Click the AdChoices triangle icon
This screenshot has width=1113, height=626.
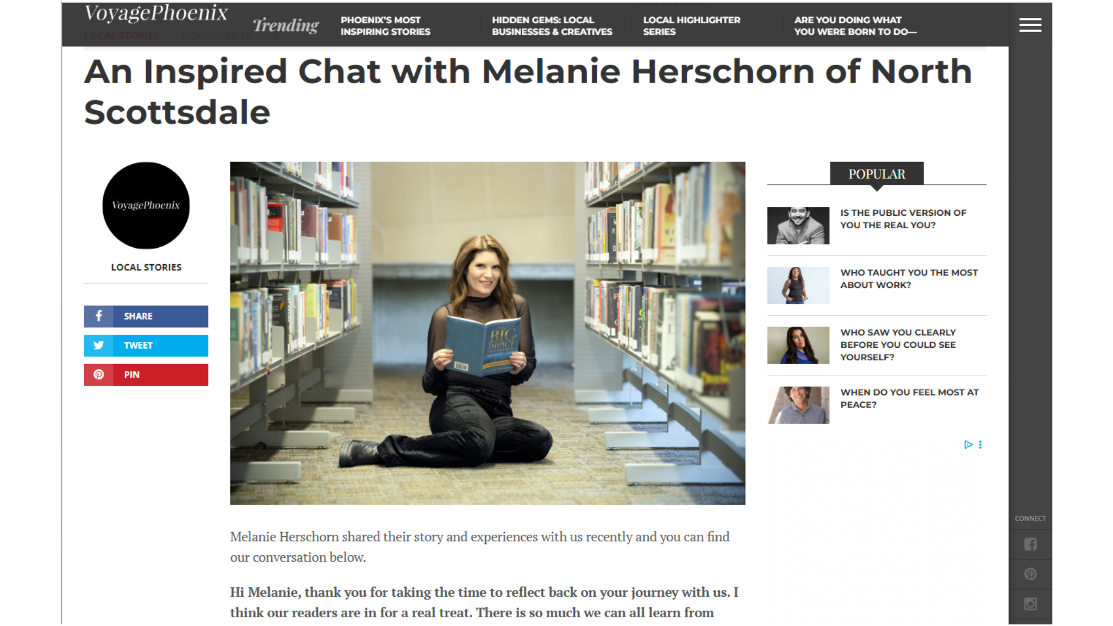[x=968, y=445]
